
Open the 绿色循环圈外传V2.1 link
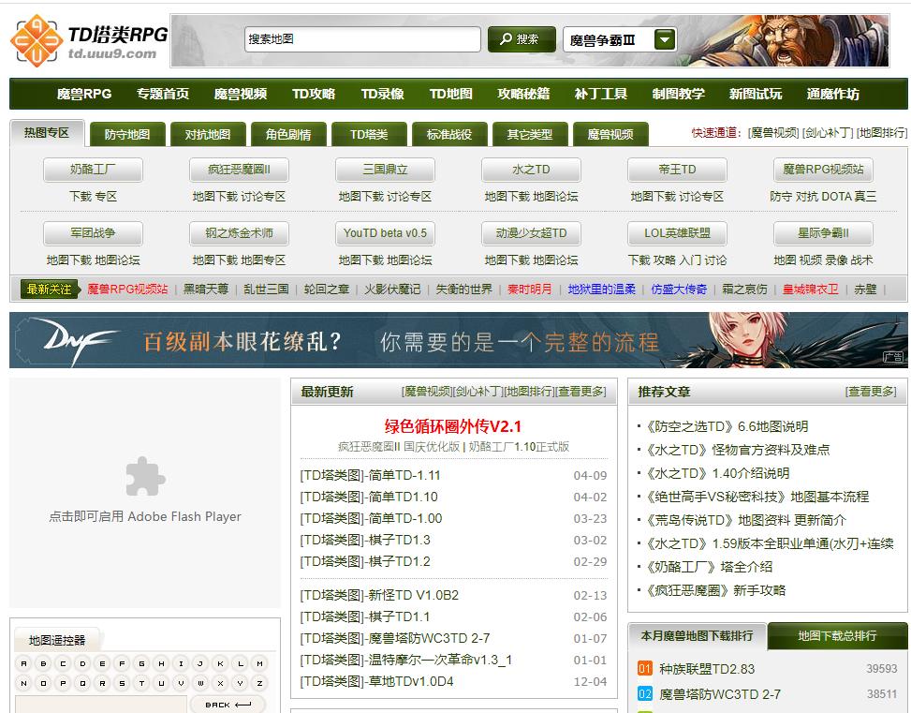pyautogui.click(x=455, y=423)
